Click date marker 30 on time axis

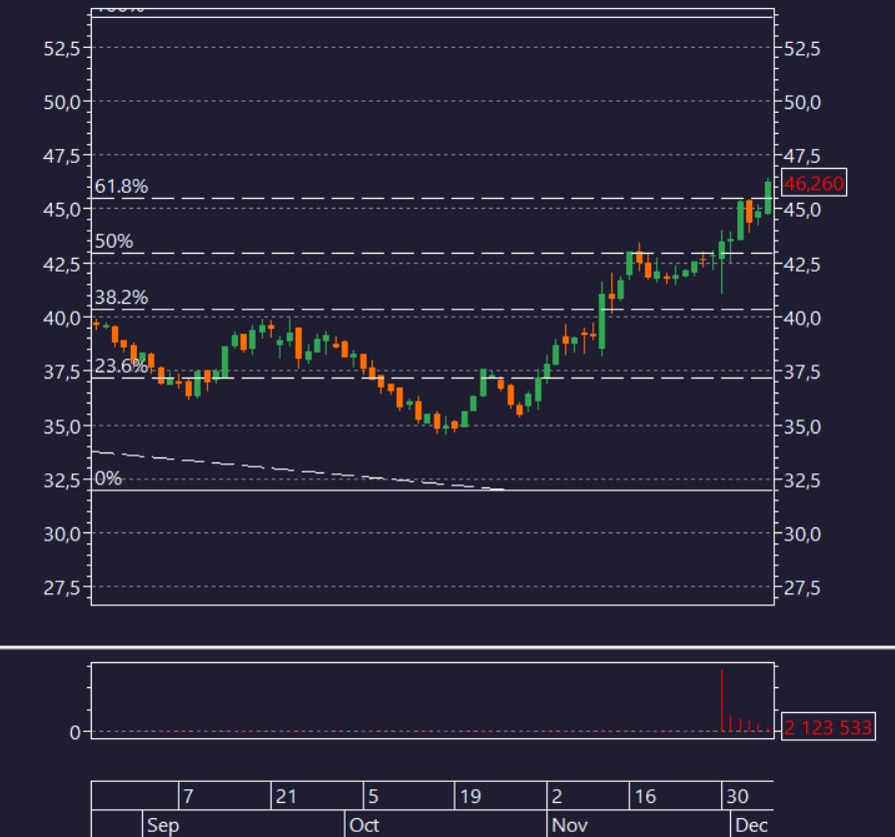[x=737, y=796]
